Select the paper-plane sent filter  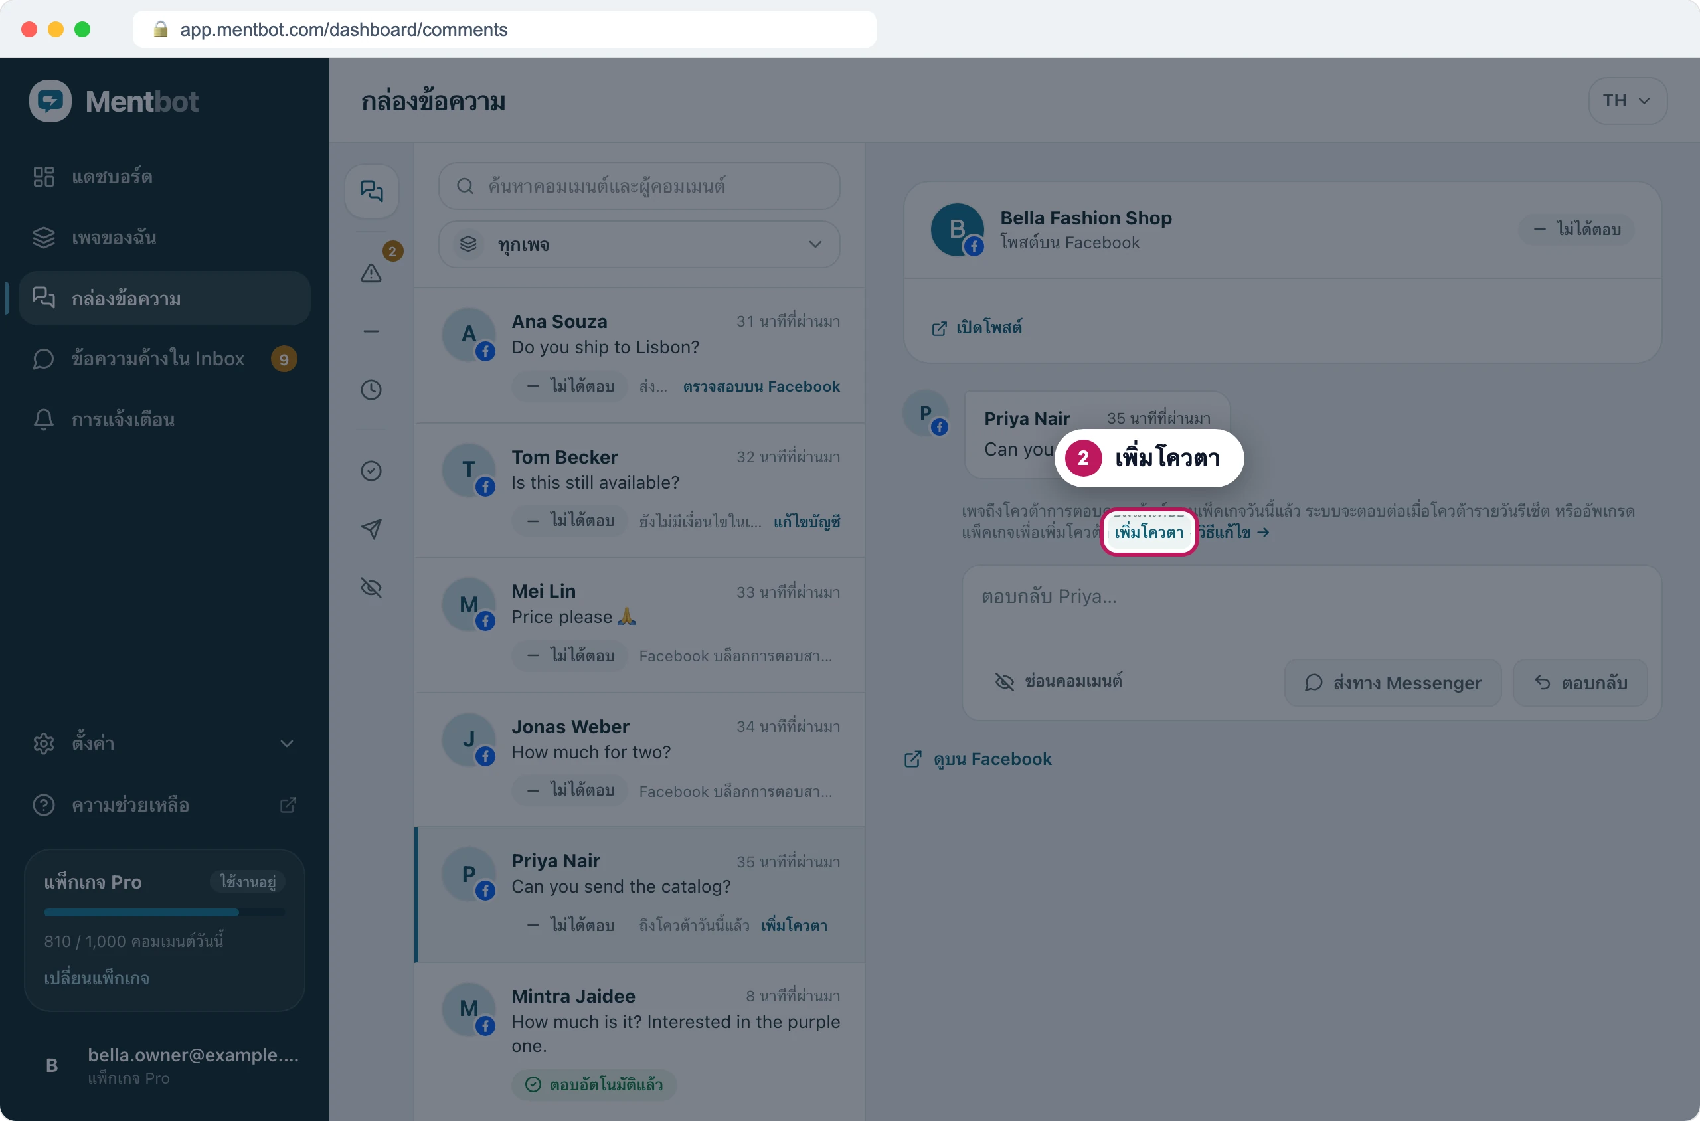point(371,529)
